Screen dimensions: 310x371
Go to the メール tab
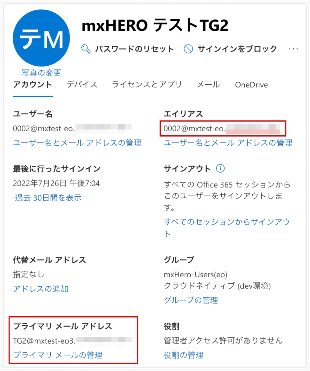coord(208,85)
